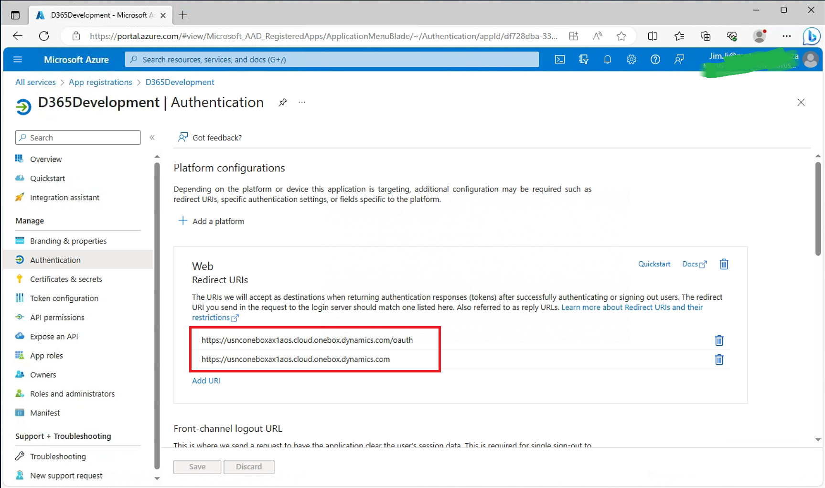Open the browser Favorites list
The width and height of the screenshot is (825, 488).
(x=679, y=36)
